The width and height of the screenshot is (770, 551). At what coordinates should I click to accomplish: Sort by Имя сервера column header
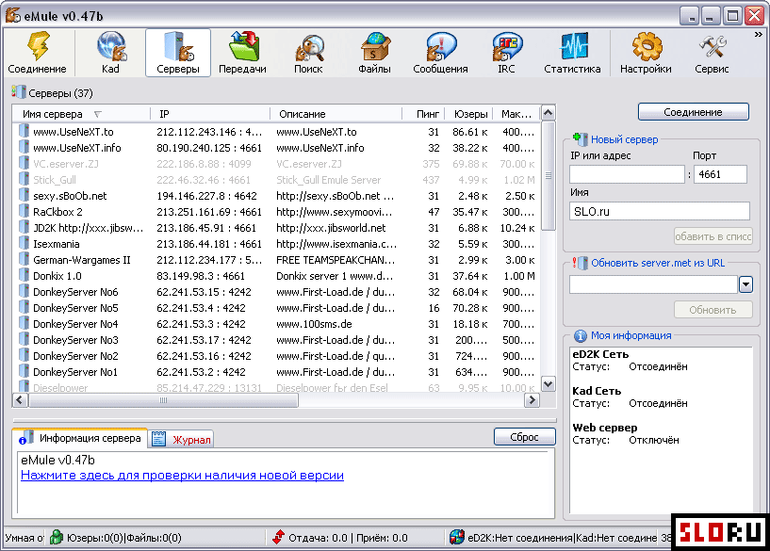pyautogui.click(x=81, y=114)
